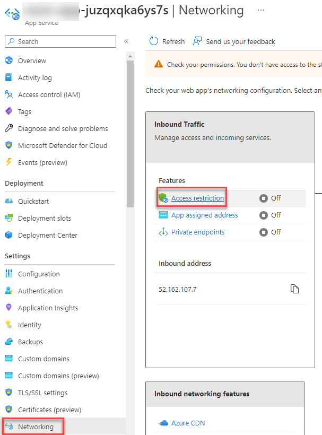Click the Refresh button label
This screenshot has width=322, height=435.
(x=173, y=41)
